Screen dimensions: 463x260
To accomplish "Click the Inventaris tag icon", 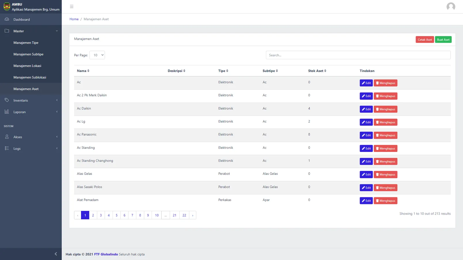I will (7, 100).
